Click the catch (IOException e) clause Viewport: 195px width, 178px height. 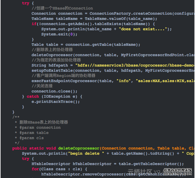[x=54, y=96]
